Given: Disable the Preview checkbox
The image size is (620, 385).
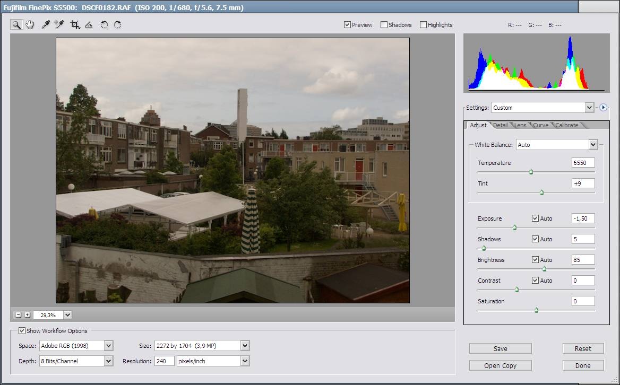Looking at the screenshot, I should [x=347, y=25].
